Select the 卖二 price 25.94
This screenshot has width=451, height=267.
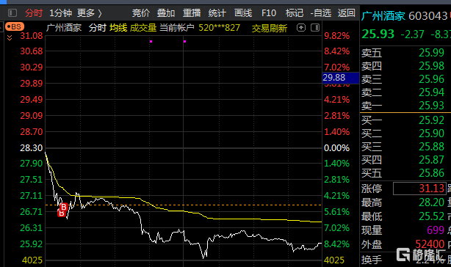point(431,92)
